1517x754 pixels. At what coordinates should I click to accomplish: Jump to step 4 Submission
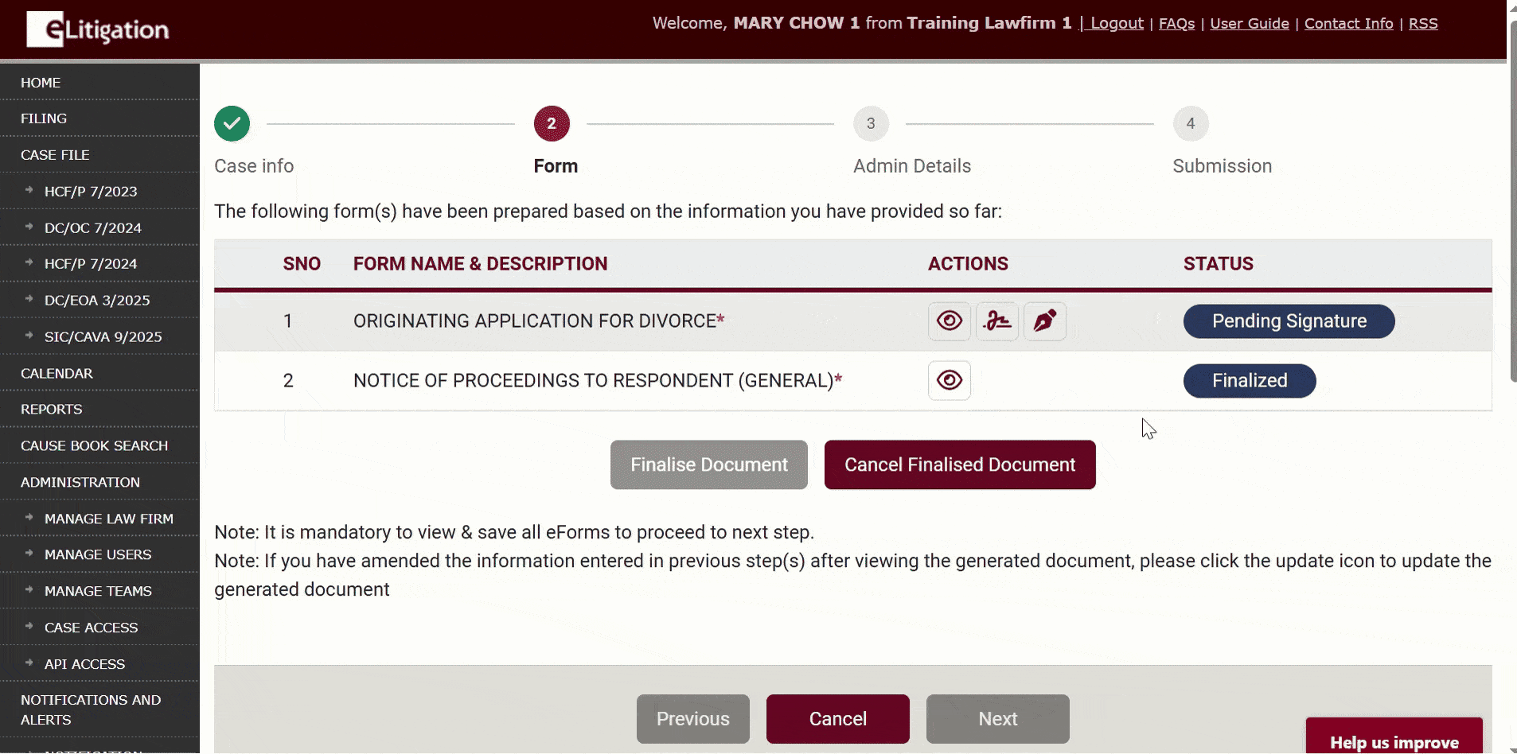[x=1190, y=124]
